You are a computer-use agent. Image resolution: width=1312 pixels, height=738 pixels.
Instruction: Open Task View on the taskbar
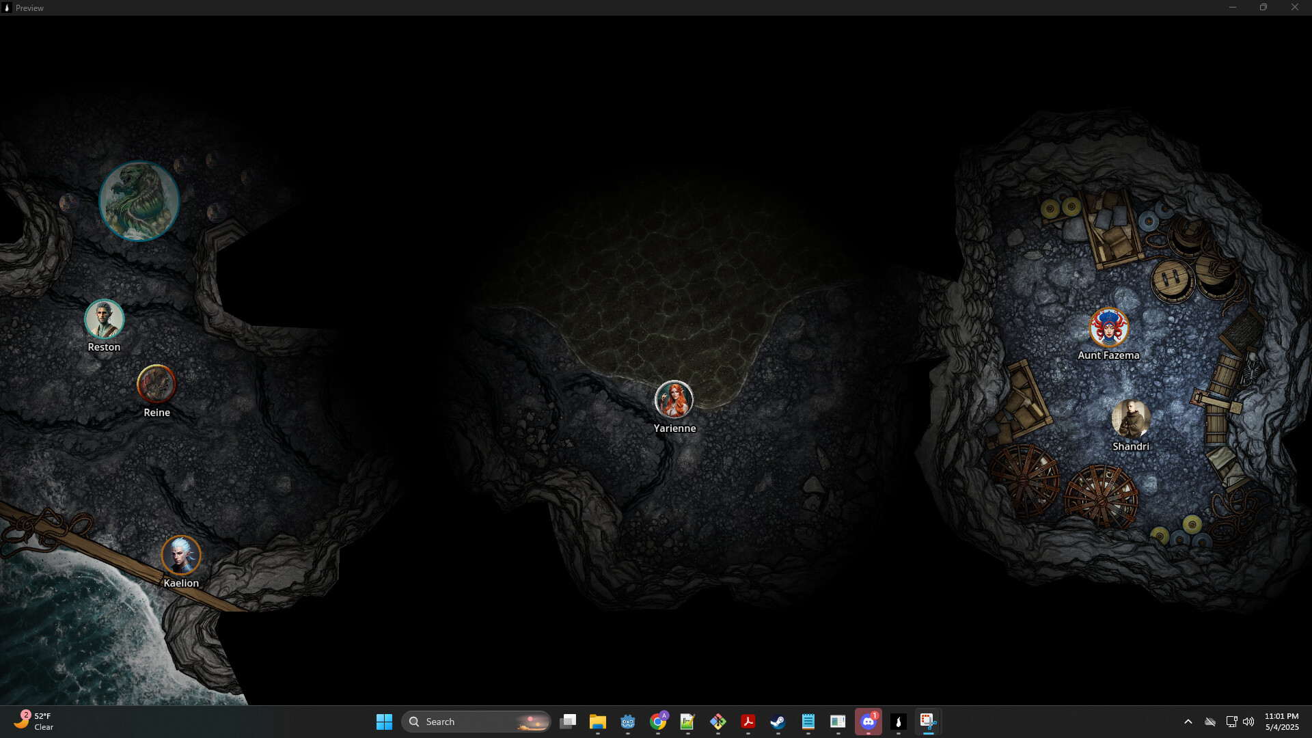(x=568, y=722)
